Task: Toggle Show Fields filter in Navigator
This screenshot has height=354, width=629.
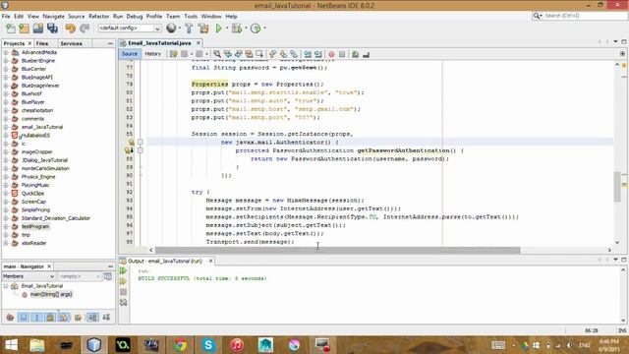Action: pos(24,318)
